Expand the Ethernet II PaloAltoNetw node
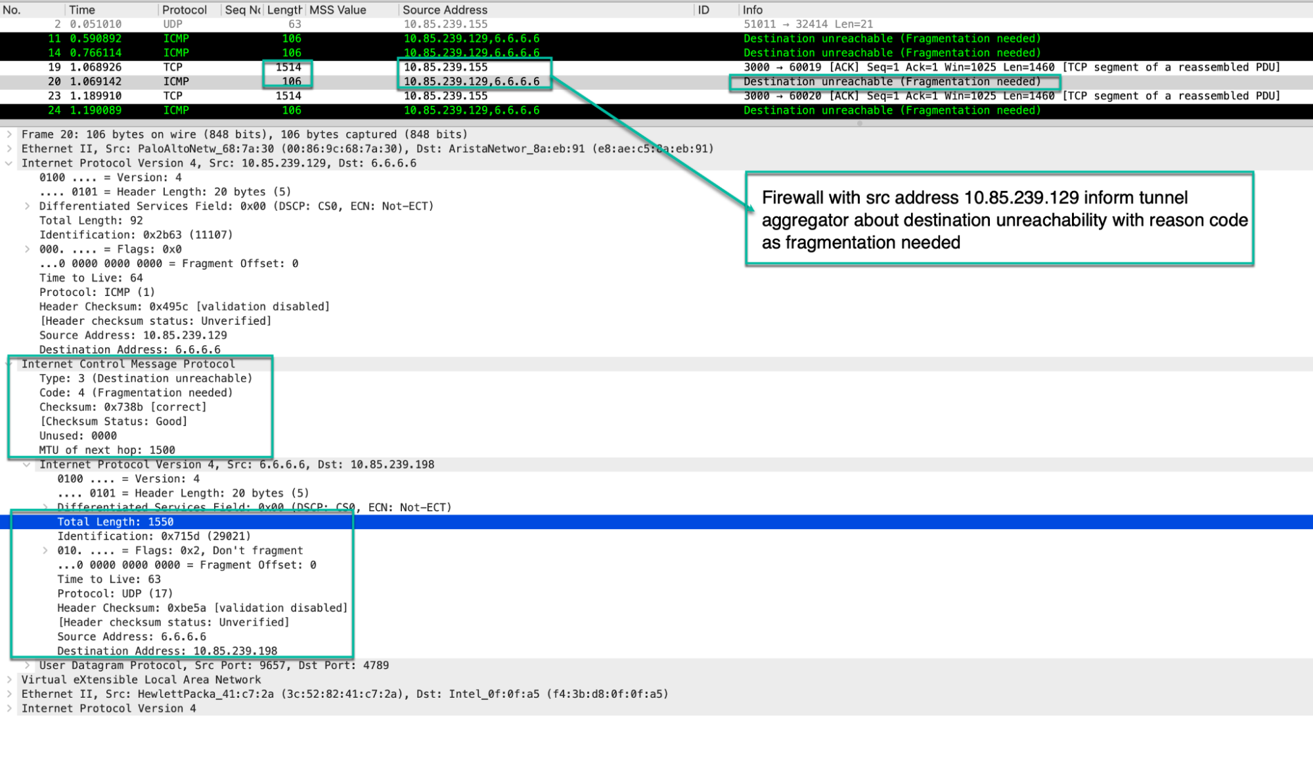Screen dimensions: 1313x766 9,148
